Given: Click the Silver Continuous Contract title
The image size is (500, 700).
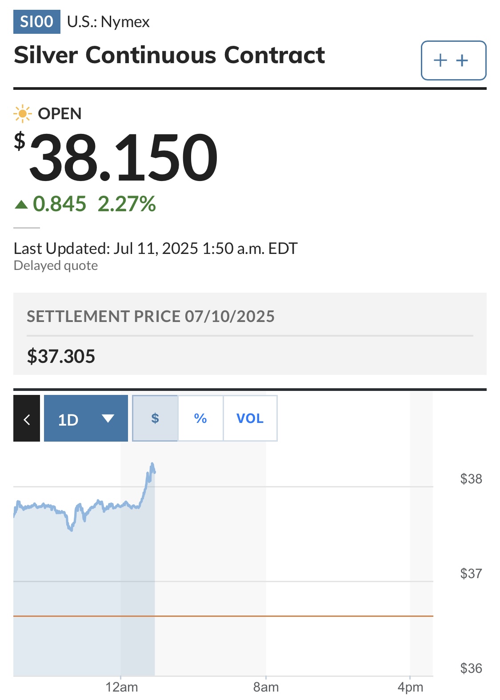Looking at the screenshot, I should pyautogui.click(x=169, y=55).
